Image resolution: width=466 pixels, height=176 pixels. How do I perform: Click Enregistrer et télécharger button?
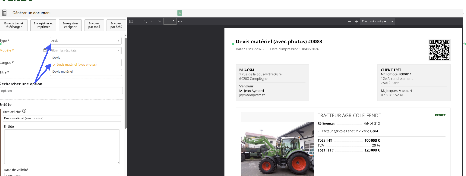(14, 25)
